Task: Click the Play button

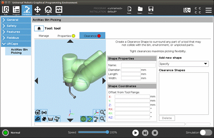Action: click(x=135, y=133)
